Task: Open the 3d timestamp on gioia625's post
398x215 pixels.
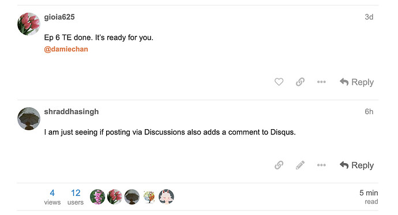Action: (x=369, y=17)
